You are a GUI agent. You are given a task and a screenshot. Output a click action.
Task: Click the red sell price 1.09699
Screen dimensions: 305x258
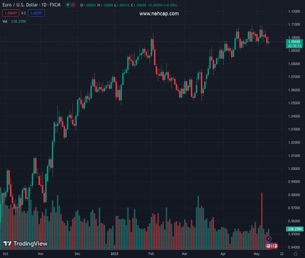[x=9, y=13]
